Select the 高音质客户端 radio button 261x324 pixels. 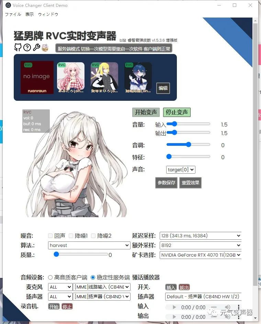[50, 277]
